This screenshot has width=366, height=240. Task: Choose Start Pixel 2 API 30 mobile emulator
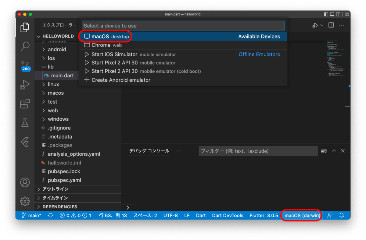[x=183, y=63]
